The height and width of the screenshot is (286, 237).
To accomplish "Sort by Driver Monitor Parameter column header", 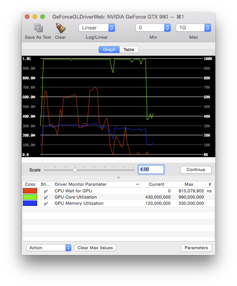I will [97, 184].
